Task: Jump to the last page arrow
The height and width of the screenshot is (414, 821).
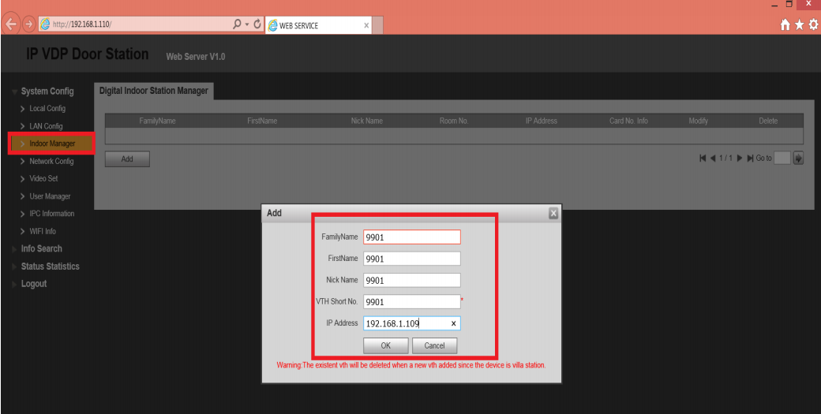Action: click(750, 159)
